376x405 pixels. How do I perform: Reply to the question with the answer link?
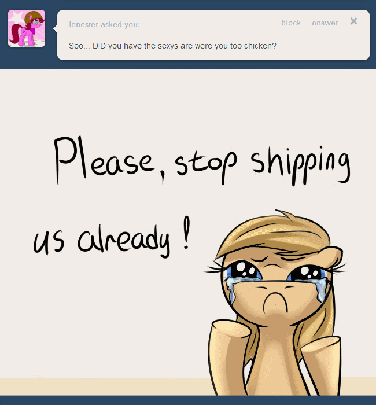click(x=325, y=23)
